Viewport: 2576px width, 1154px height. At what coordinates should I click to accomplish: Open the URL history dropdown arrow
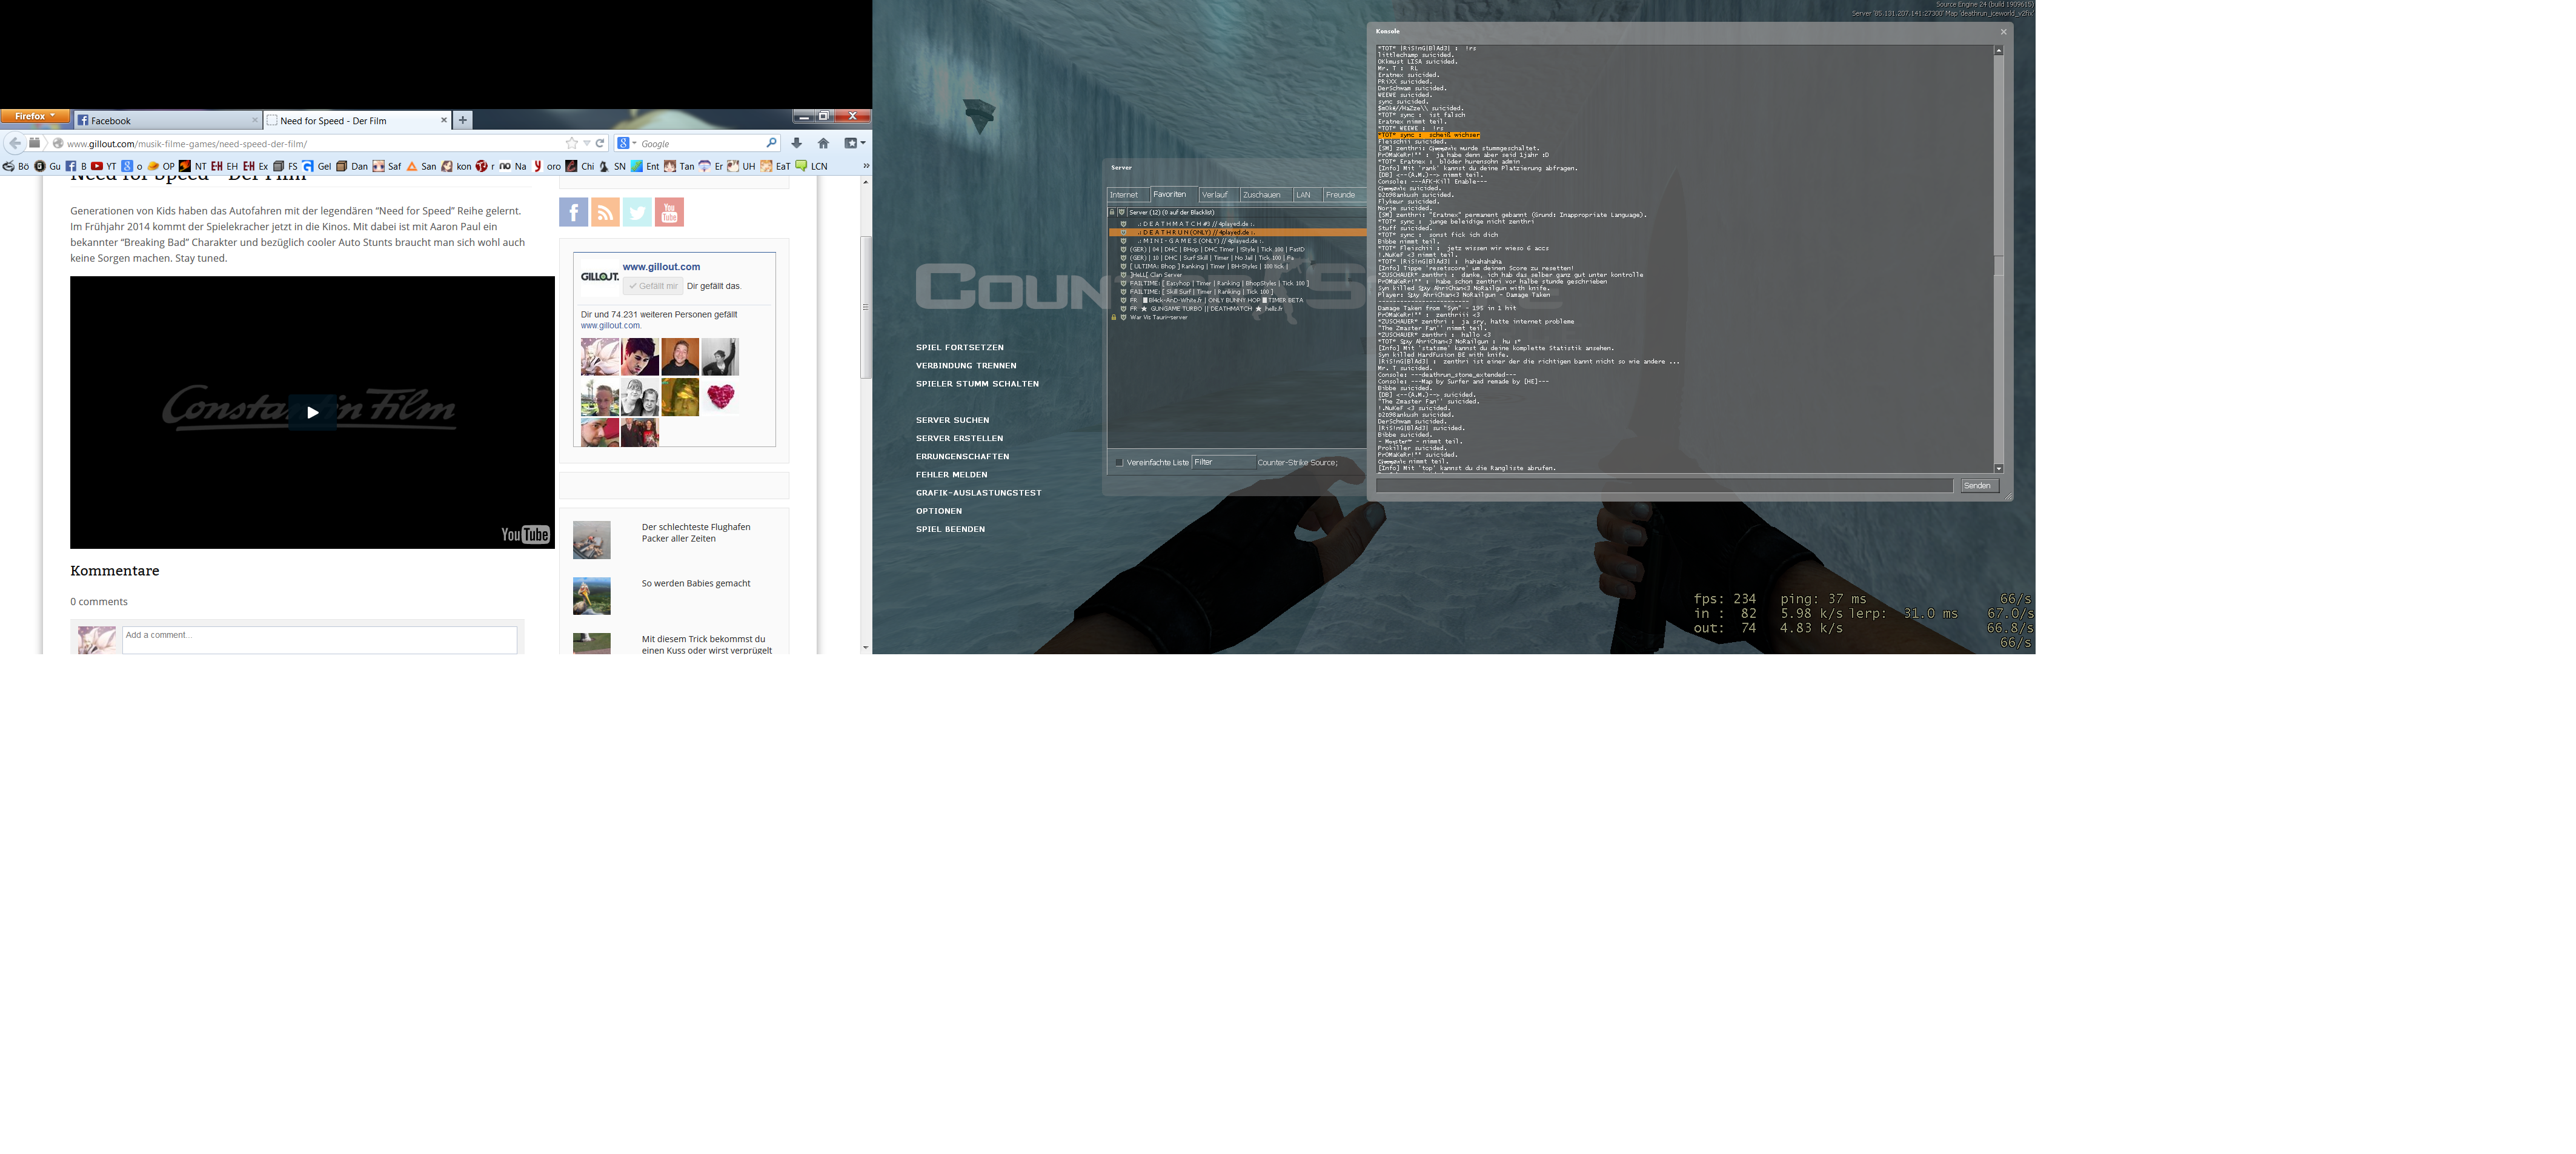[x=587, y=143]
